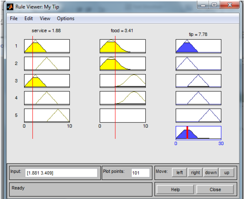244x199 pixels.
Task: Select rule number 1
Action: [x=16, y=46]
